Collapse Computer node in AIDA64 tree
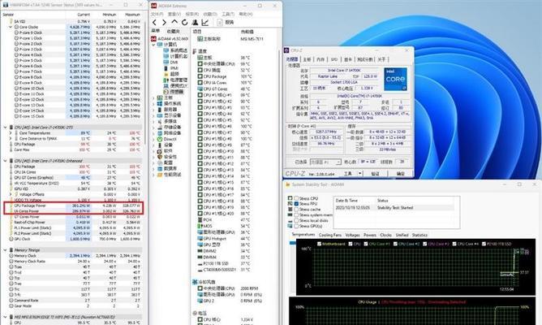542x325 pixels. (154, 45)
